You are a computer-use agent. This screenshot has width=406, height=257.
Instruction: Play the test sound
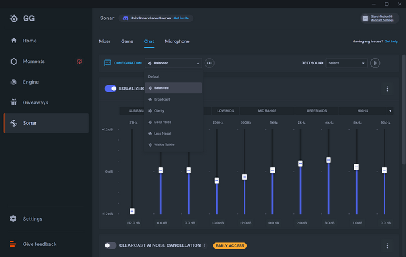point(375,63)
